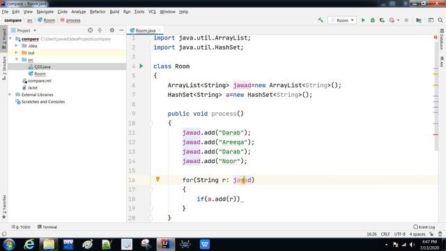
Task: Click the Room breadcrumb in navigation bar
Action: pos(47,20)
